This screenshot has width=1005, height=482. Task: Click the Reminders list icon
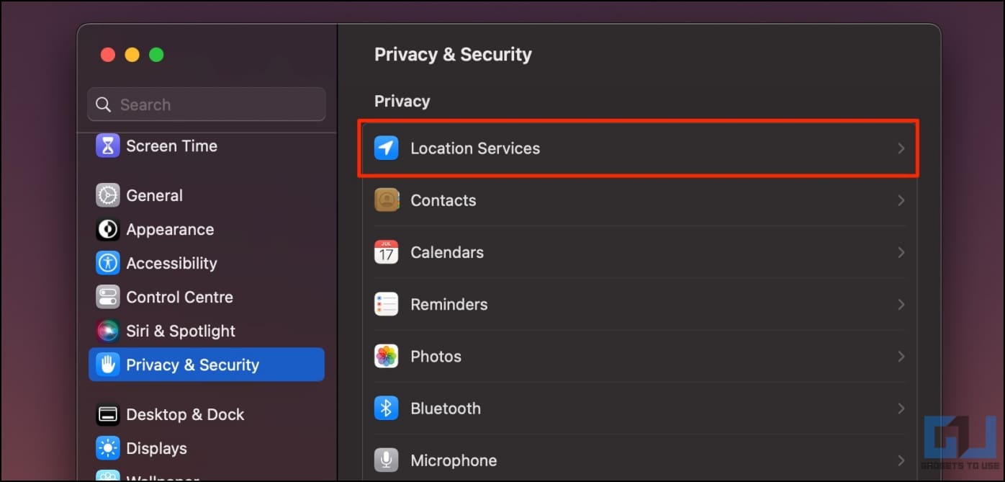[387, 304]
